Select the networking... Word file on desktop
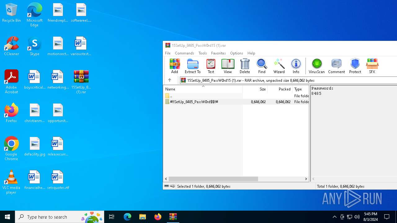 tap(58, 80)
